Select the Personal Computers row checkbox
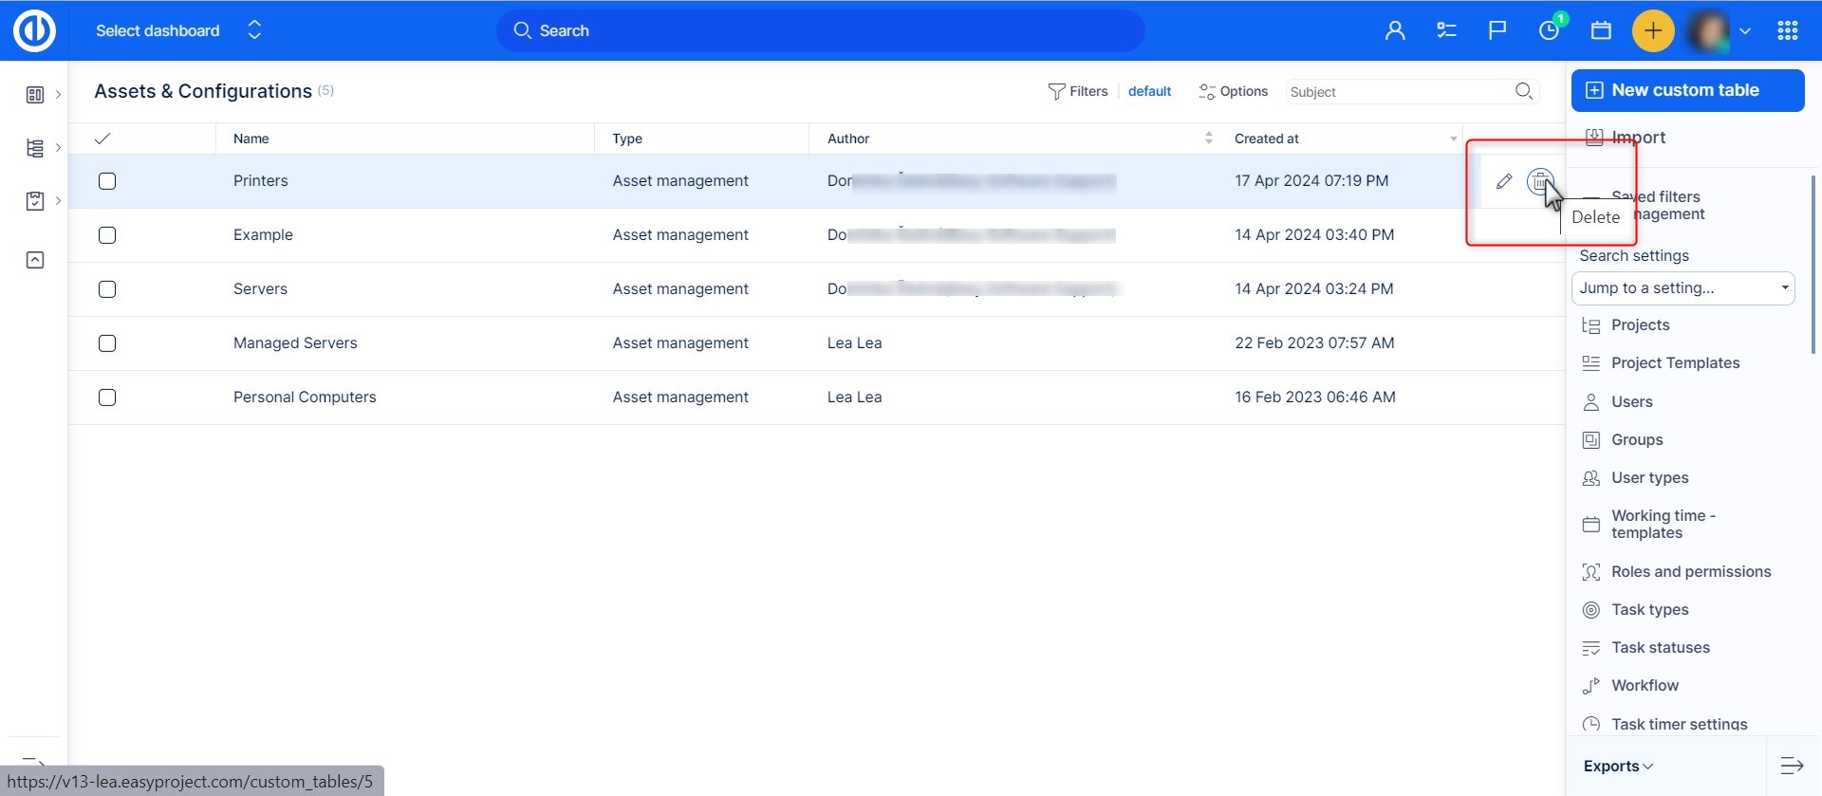 pyautogui.click(x=107, y=398)
